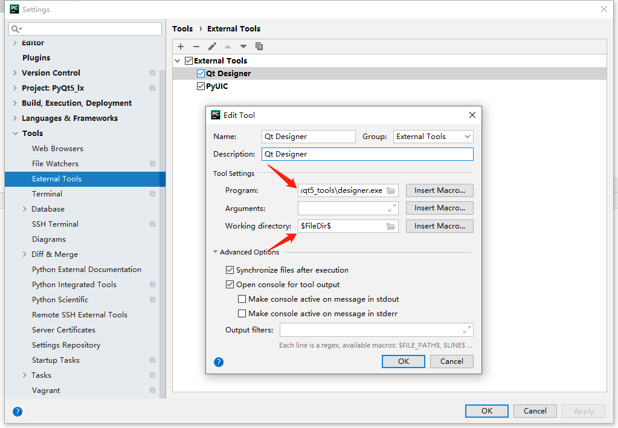This screenshot has width=618, height=428.
Task: Expand the Output filters field icon
Action: pyautogui.click(x=466, y=330)
